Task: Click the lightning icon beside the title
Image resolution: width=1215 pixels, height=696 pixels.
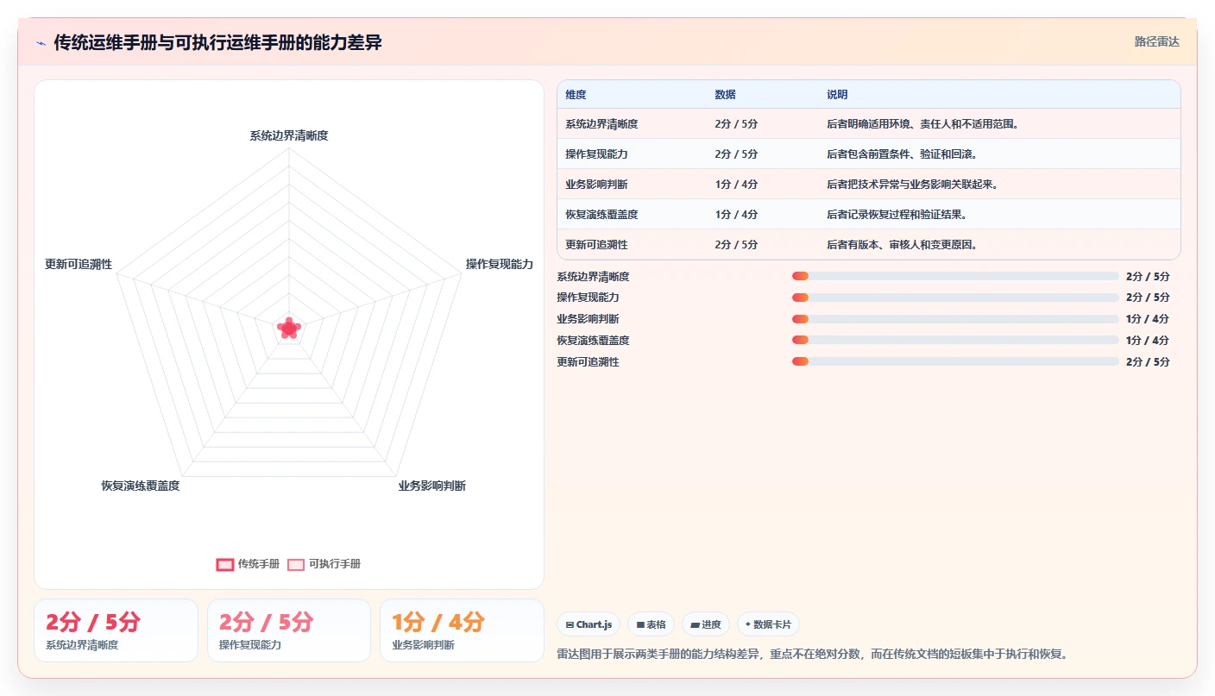Action: pyautogui.click(x=41, y=43)
